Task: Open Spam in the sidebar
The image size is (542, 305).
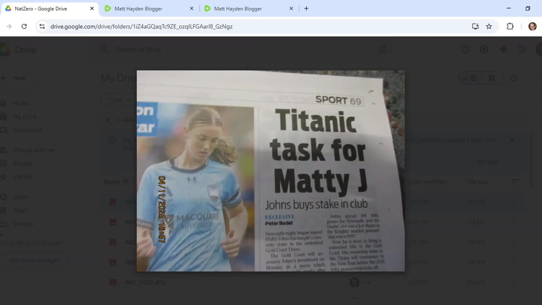Action: (x=21, y=197)
